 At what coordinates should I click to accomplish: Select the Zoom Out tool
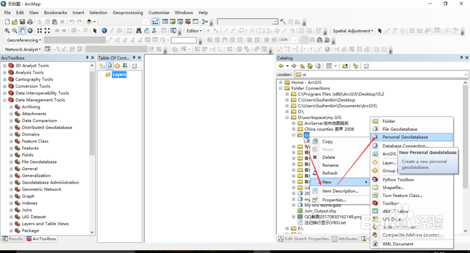15,31
